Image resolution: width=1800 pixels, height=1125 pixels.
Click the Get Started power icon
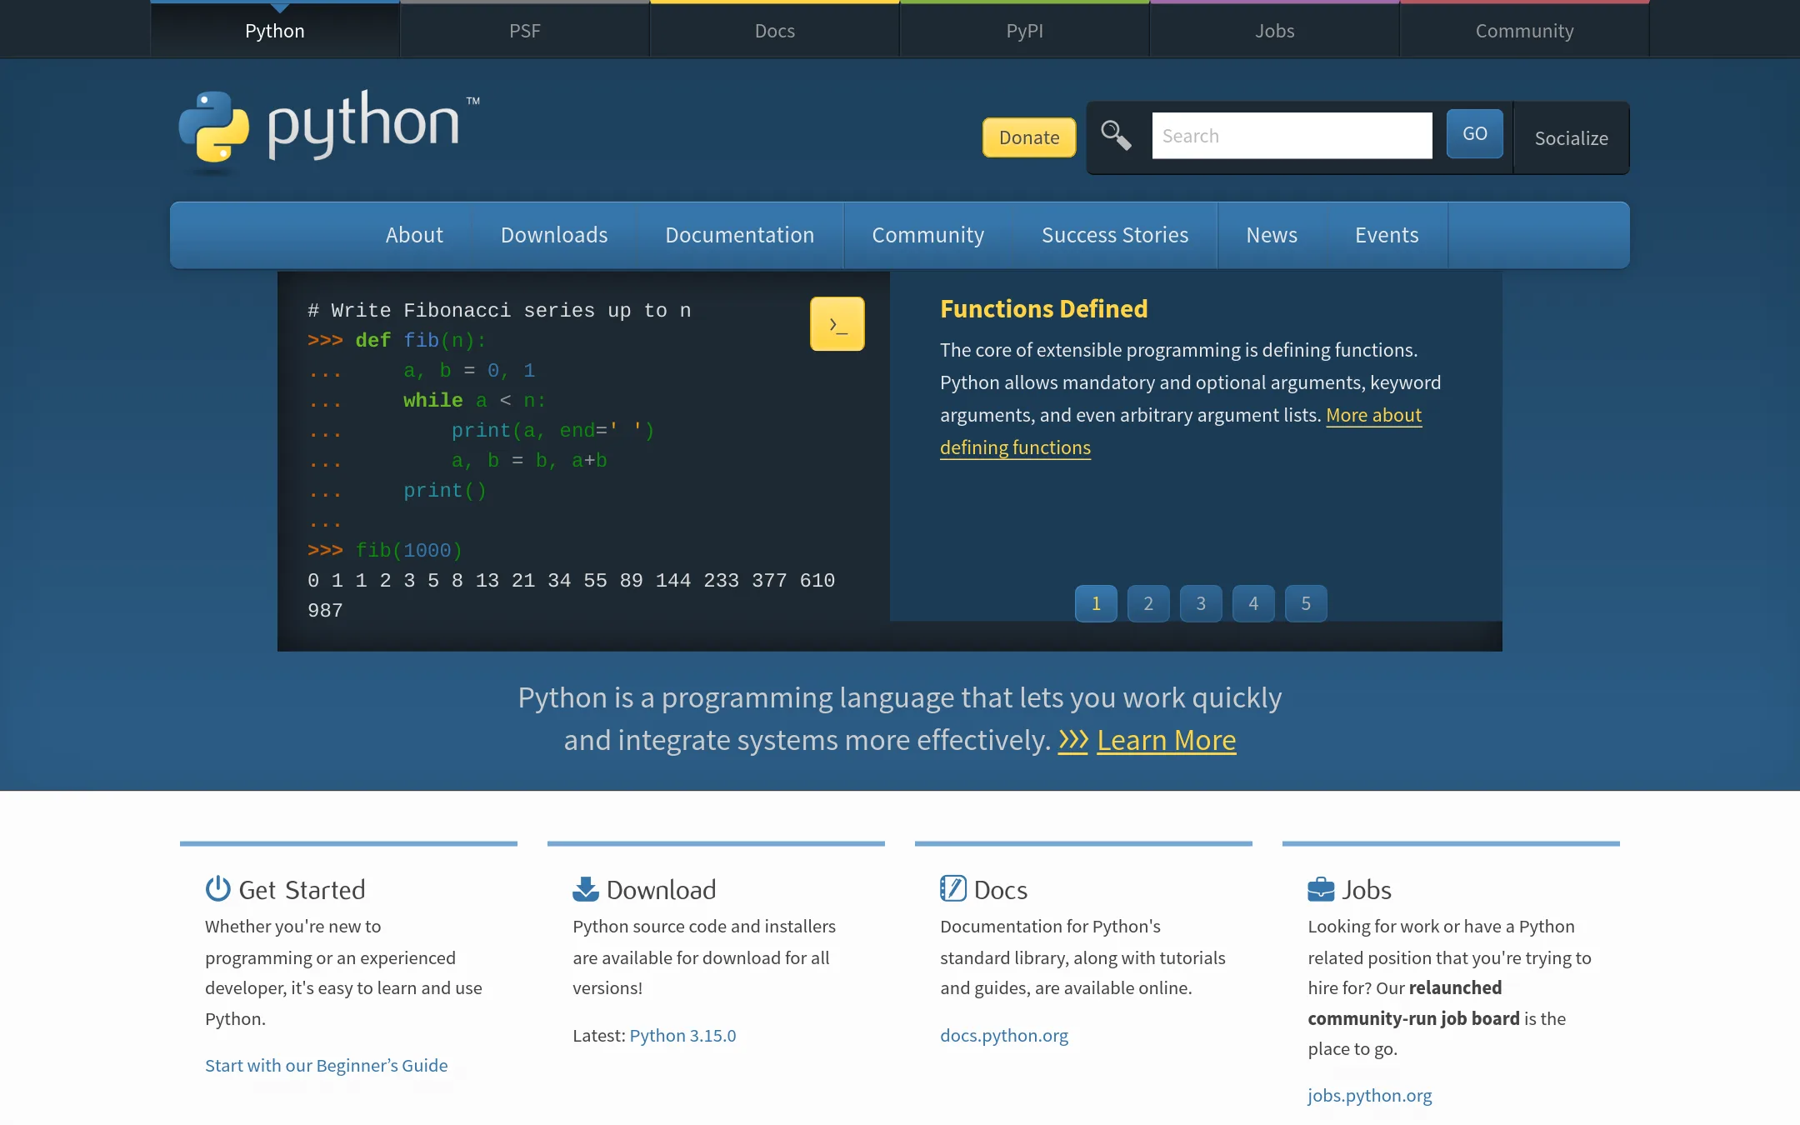(x=217, y=888)
